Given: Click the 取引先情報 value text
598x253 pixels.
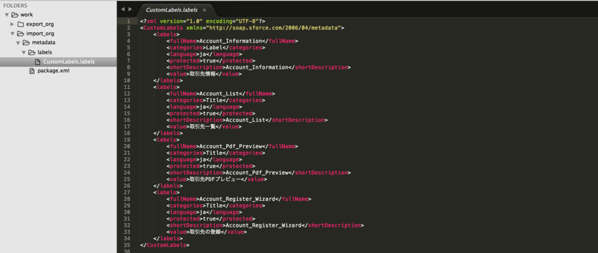Looking at the screenshot, I should (x=203, y=74).
